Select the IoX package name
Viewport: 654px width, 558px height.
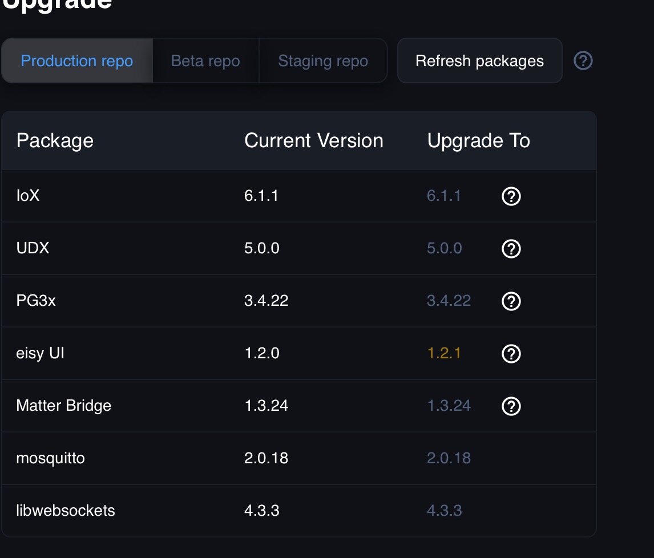tap(28, 196)
